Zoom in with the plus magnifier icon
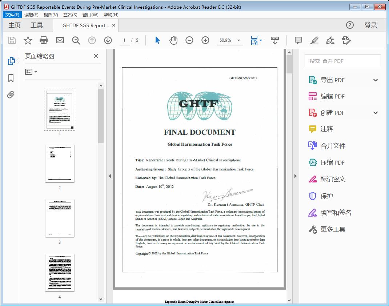The height and width of the screenshot is (306, 389). tap(205, 40)
